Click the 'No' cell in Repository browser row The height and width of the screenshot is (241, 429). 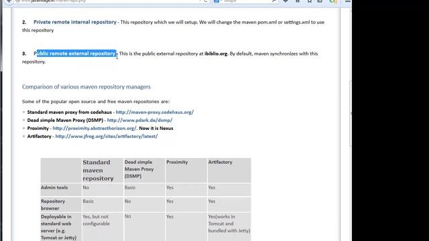(x=145, y=204)
